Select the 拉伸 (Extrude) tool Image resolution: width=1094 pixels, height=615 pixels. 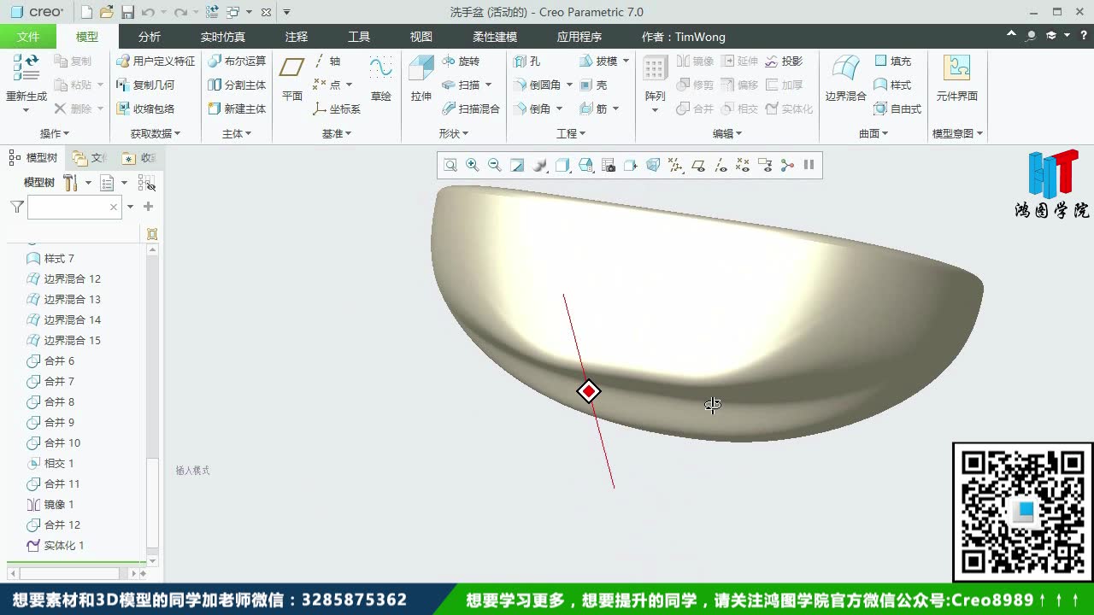tap(421, 79)
